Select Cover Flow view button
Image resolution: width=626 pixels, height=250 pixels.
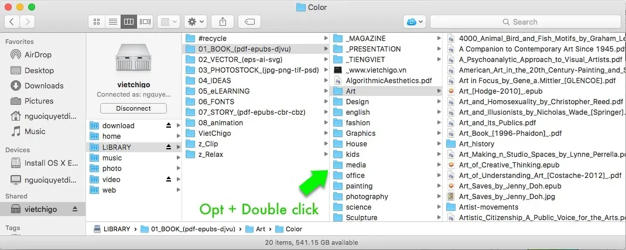[x=145, y=22]
